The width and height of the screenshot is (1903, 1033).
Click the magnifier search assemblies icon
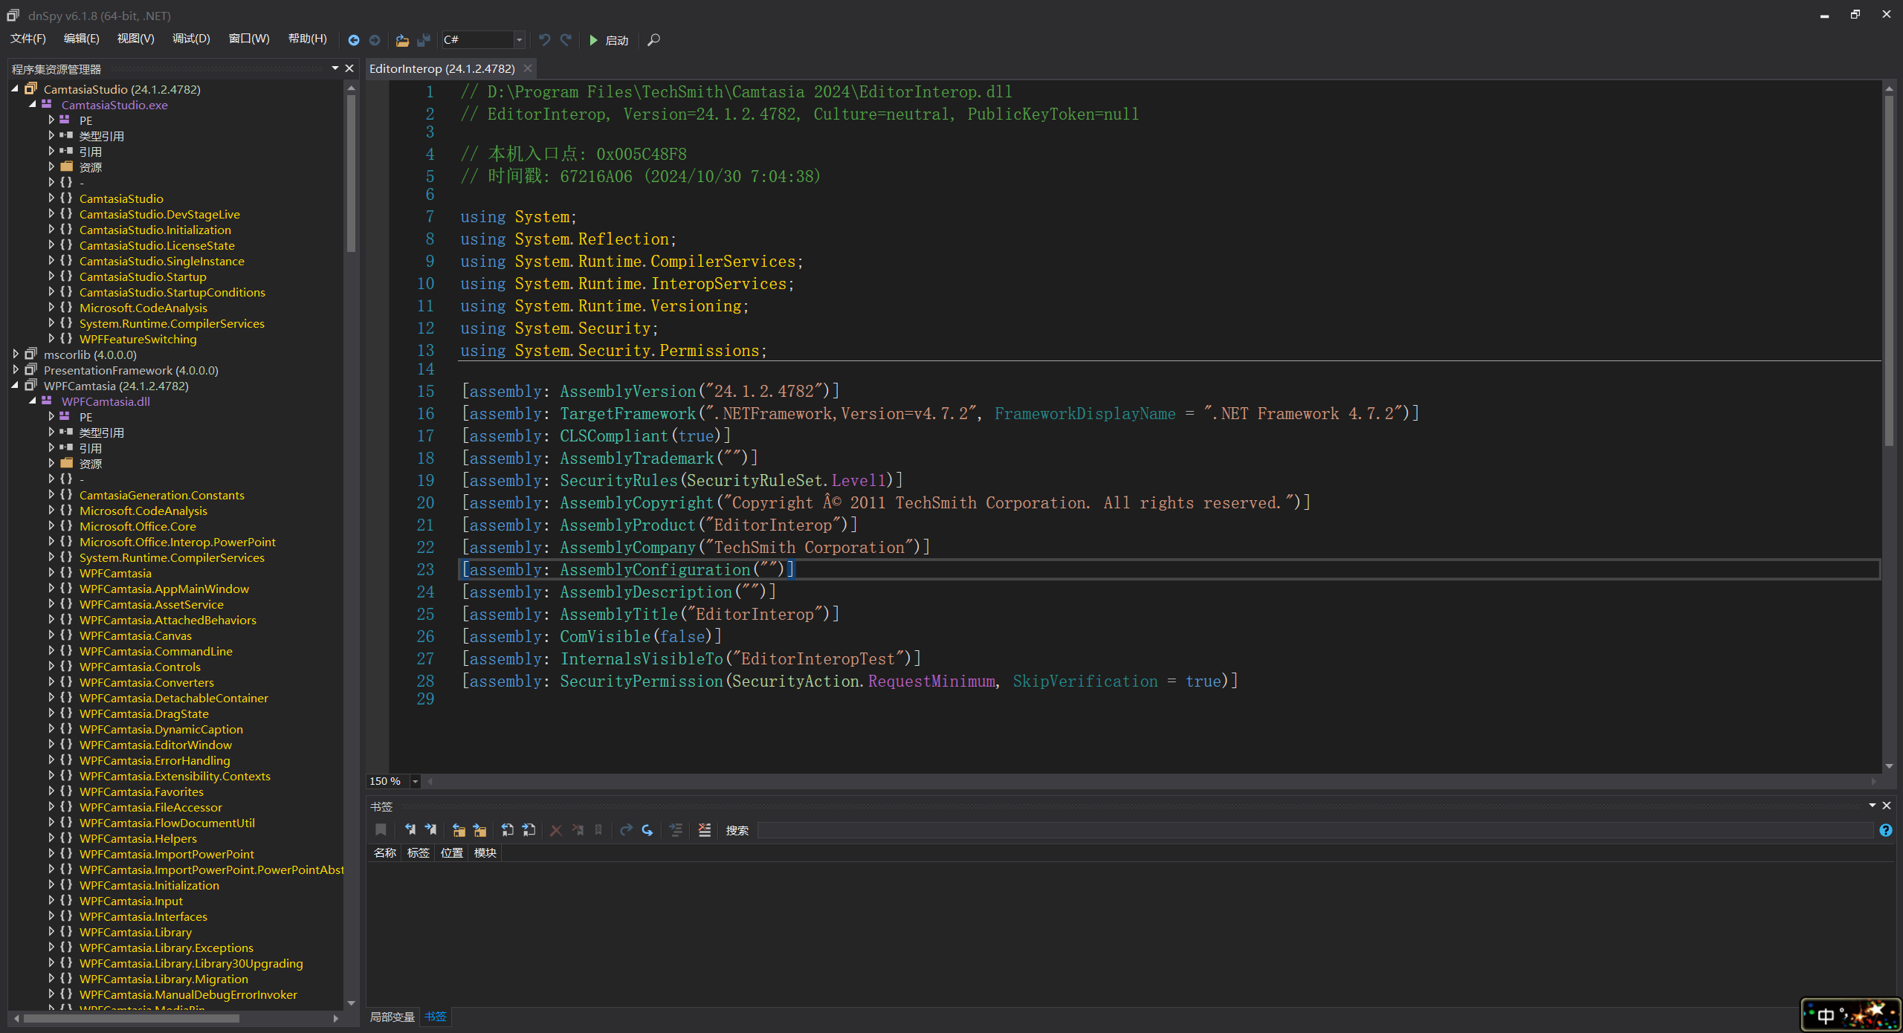point(653,40)
